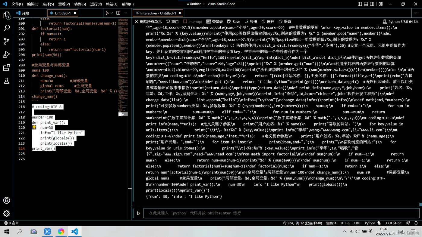Switch to the Untitled-1 editor tab
The width and height of the screenshot is (422, 237).
point(63,13)
